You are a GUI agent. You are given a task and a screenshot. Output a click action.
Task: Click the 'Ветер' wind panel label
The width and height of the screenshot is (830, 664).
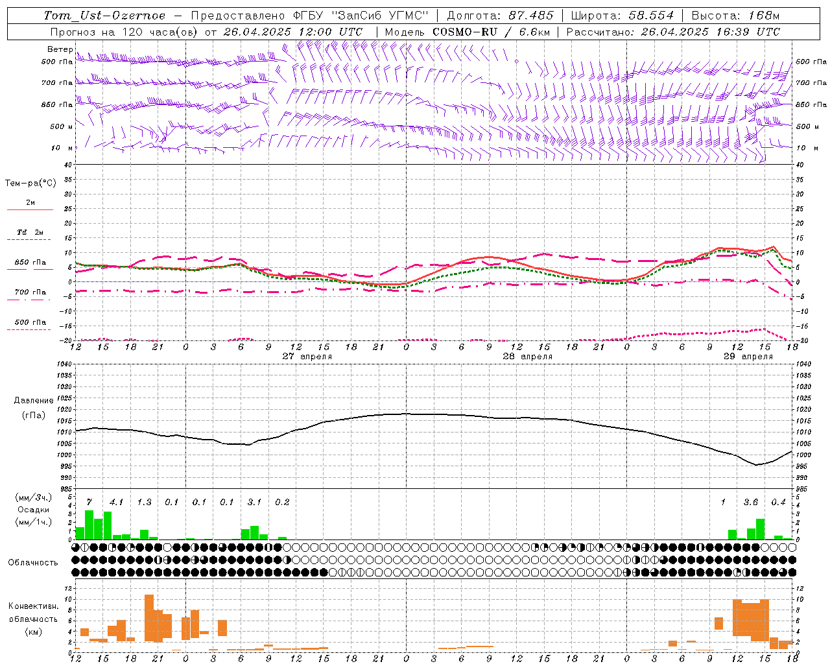tap(60, 49)
